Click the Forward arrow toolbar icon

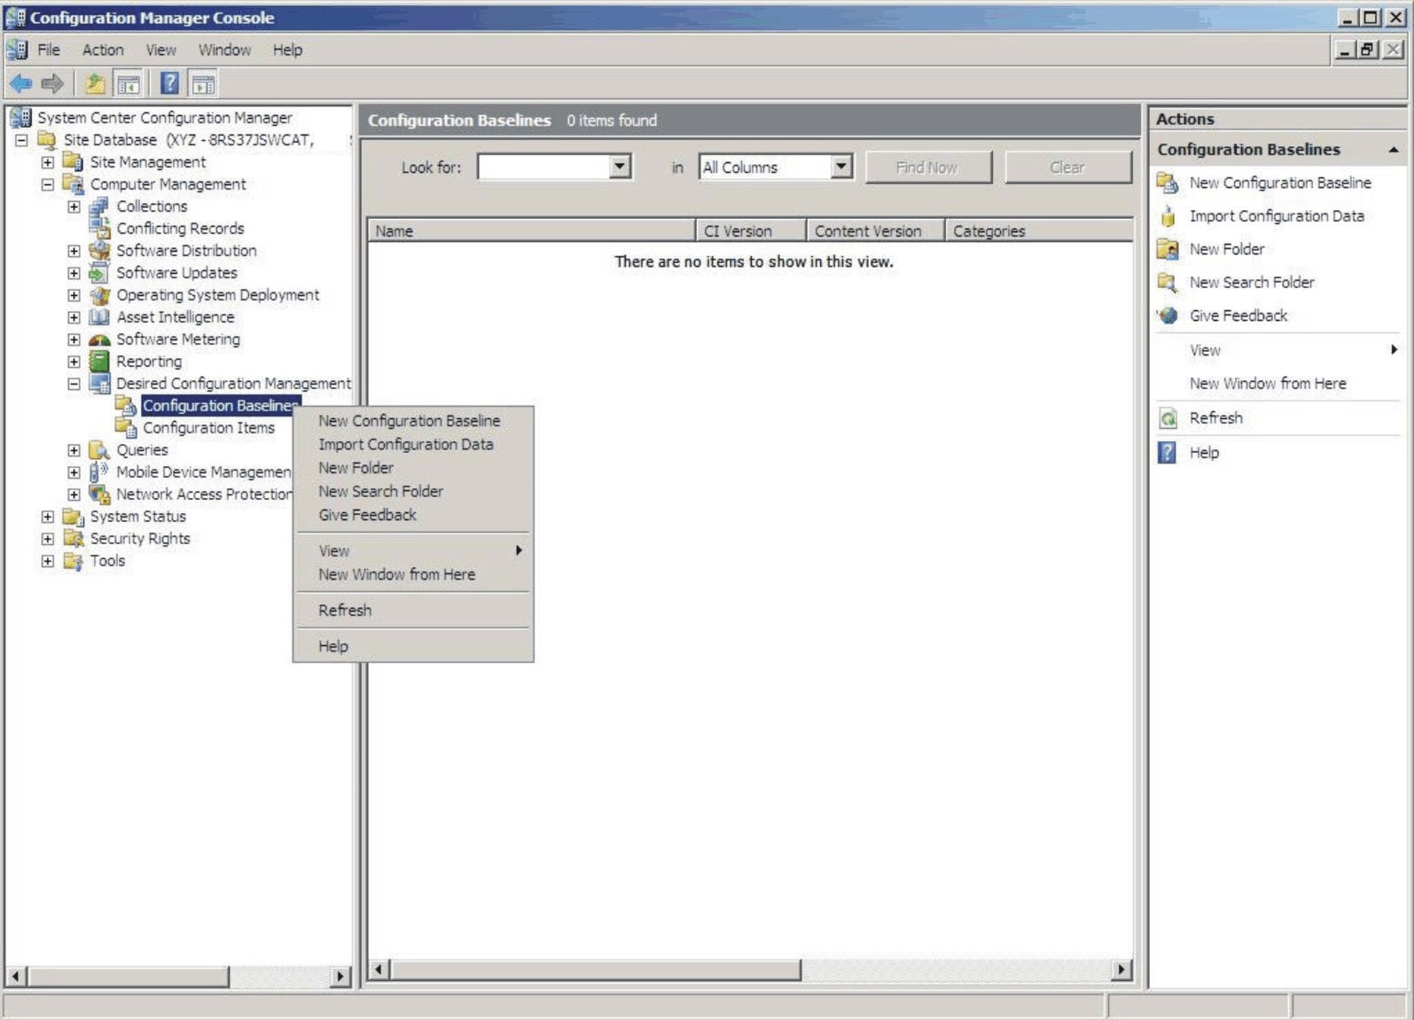tap(52, 84)
